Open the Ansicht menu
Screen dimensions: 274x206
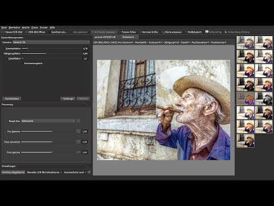26,27
